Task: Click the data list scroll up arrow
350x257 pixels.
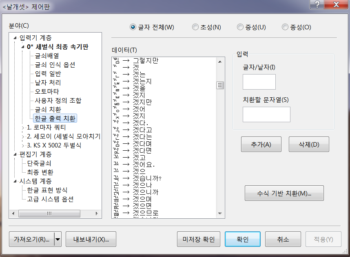Action: point(220,62)
